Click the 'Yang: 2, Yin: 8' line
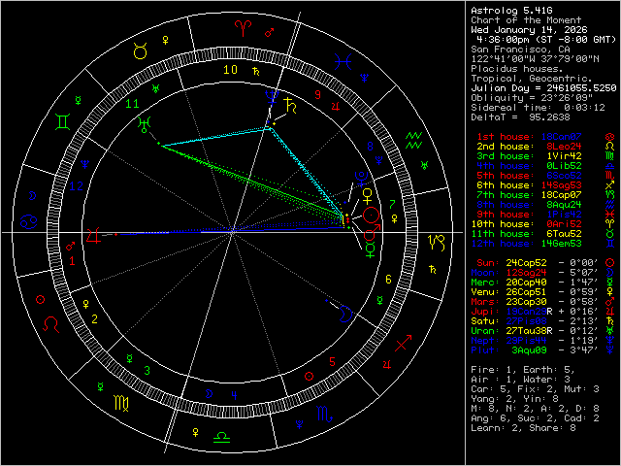 point(514,399)
